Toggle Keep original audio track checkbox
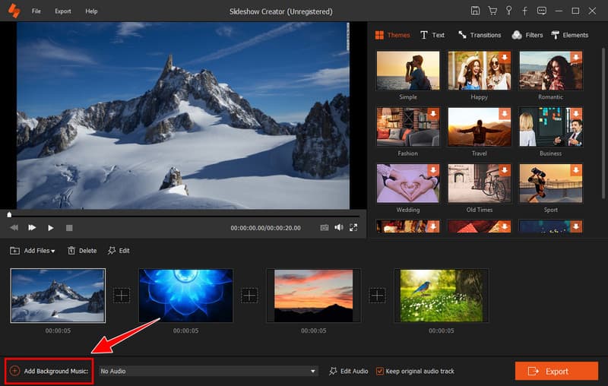 [381, 371]
